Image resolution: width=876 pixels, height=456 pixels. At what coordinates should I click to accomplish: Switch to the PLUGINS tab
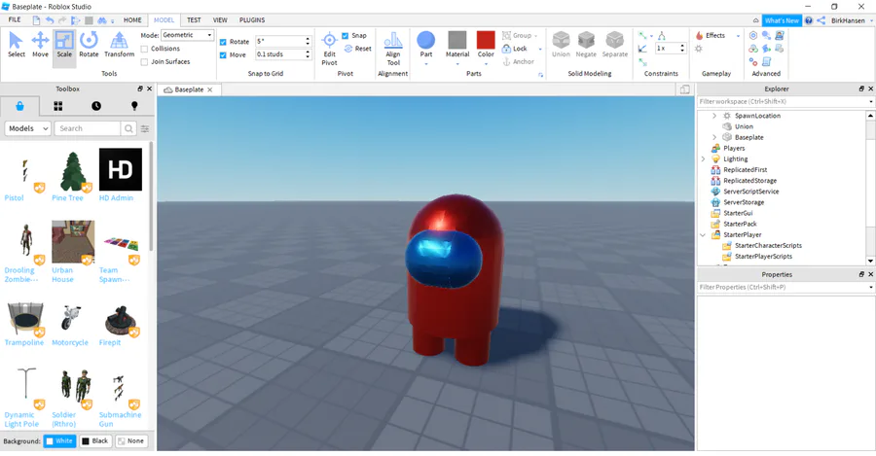[x=252, y=20]
